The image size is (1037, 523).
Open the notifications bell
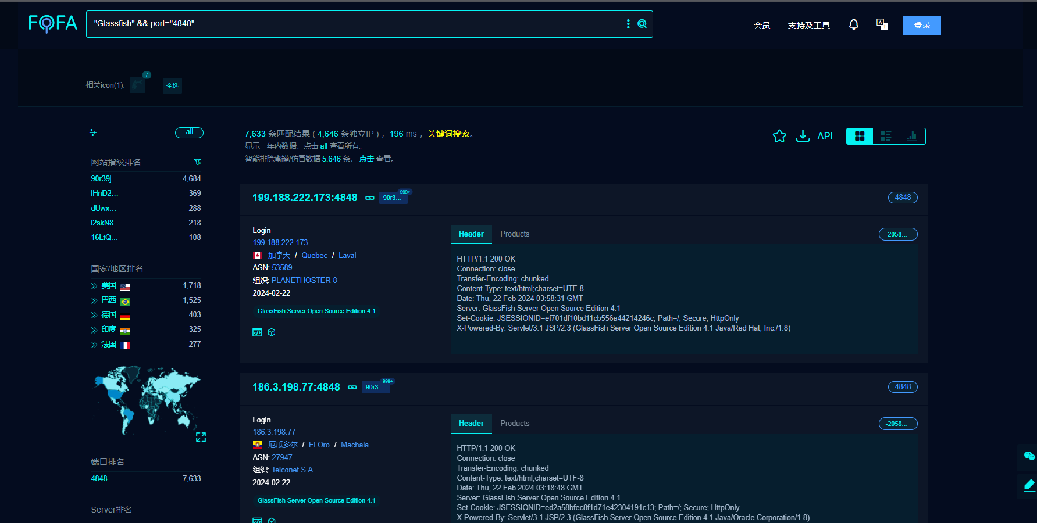(x=853, y=24)
